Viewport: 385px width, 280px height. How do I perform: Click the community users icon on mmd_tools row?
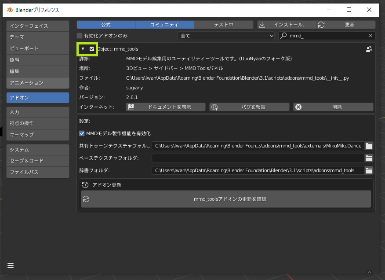pos(369,49)
